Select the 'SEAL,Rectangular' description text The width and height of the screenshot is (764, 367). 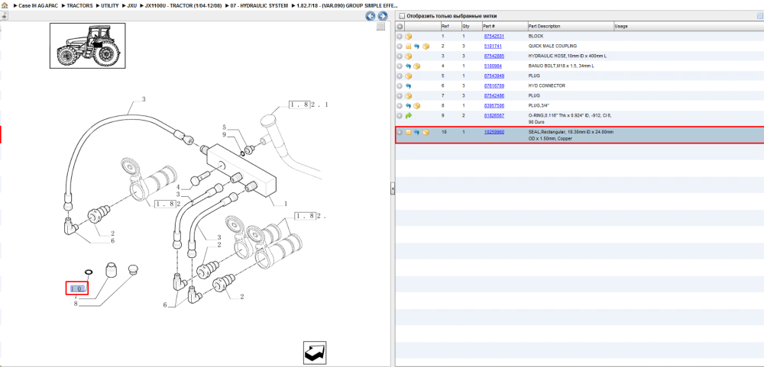pos(571,135)
